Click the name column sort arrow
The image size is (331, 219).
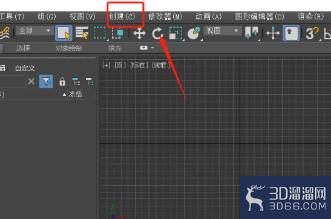(x=64, y=95)
